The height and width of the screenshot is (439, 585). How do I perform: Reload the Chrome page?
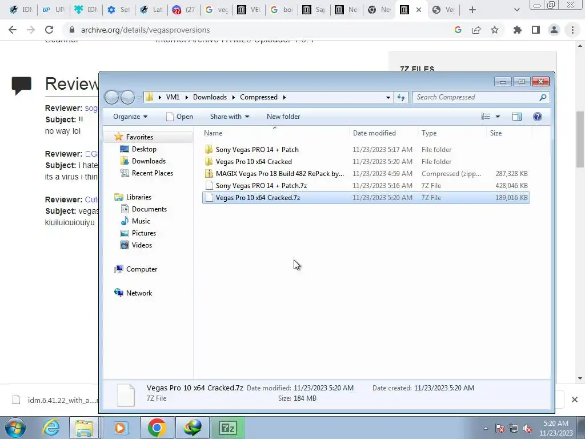pyautogui.click(x=49, y=30)
